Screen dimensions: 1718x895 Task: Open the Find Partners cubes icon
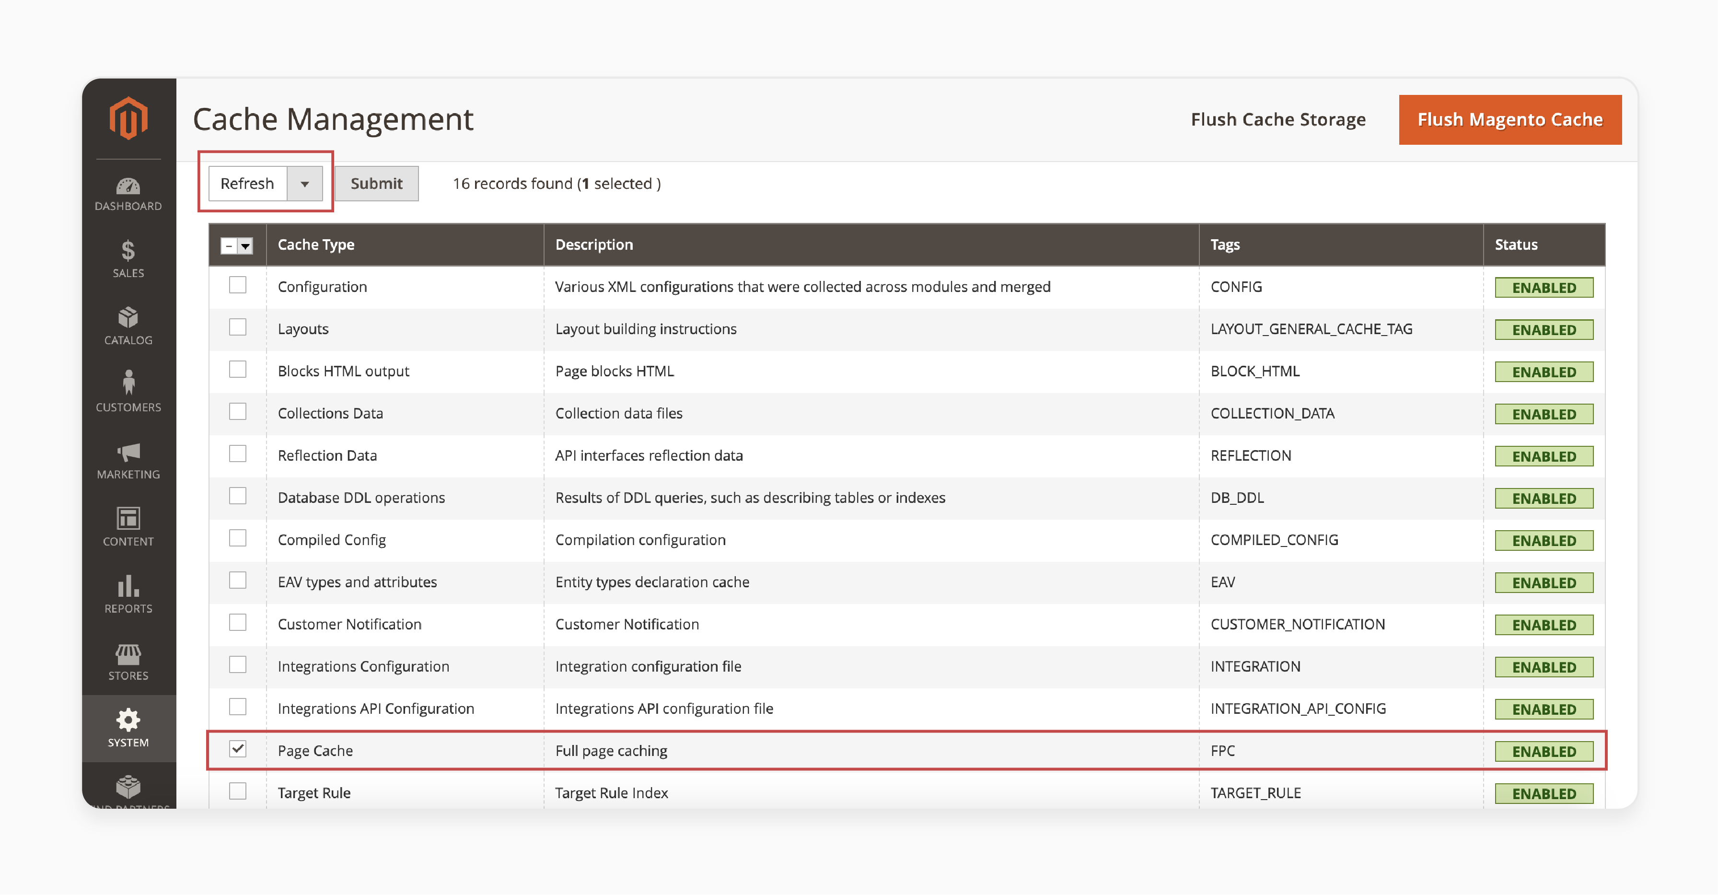128,787
